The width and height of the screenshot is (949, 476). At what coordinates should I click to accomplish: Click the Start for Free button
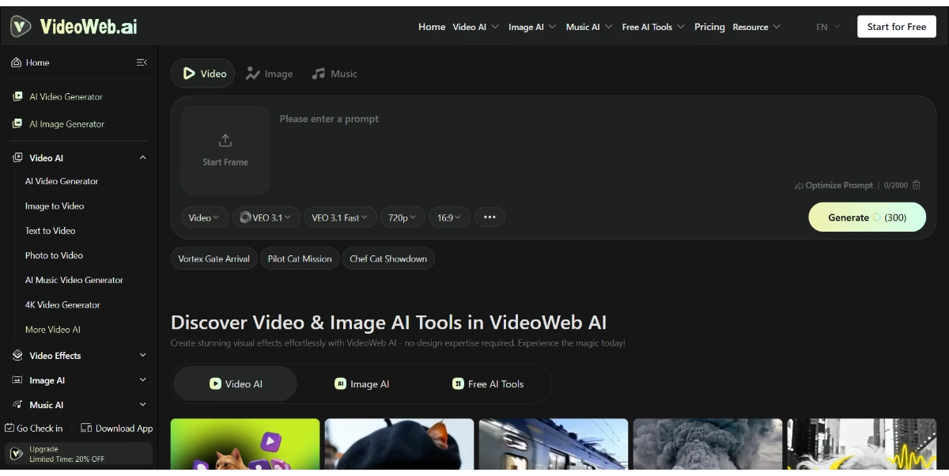[896, 26]
